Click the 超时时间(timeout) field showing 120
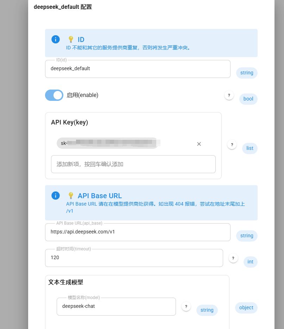This screenshot has height=329, width=284. pos(134,258)
